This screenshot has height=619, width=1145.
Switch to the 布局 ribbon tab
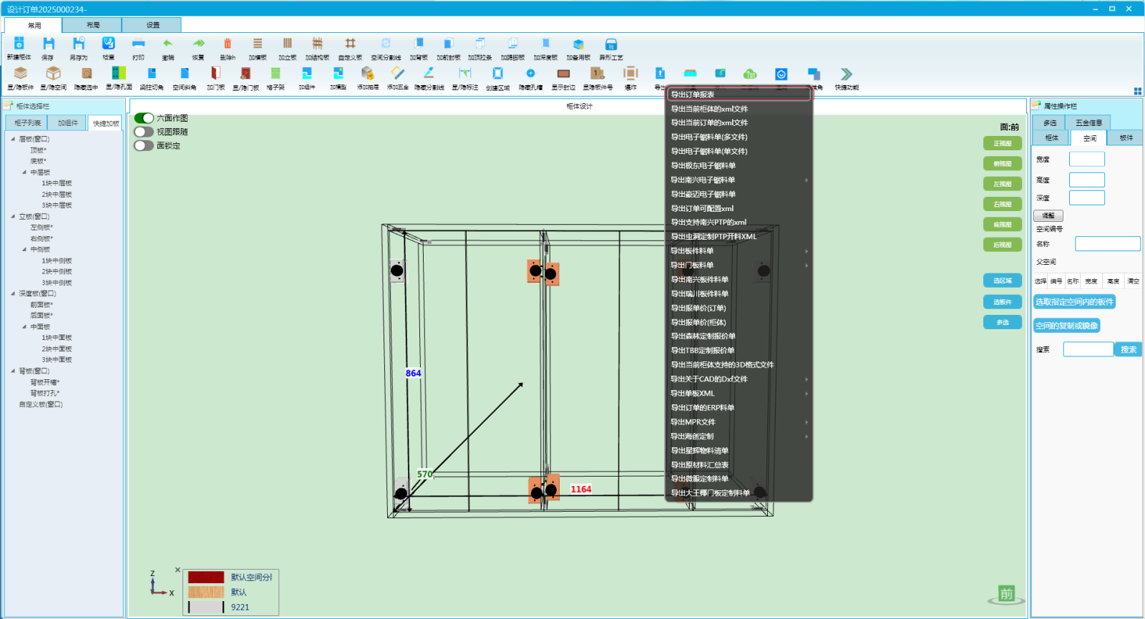pyautogui.click(x=93, y=25)
